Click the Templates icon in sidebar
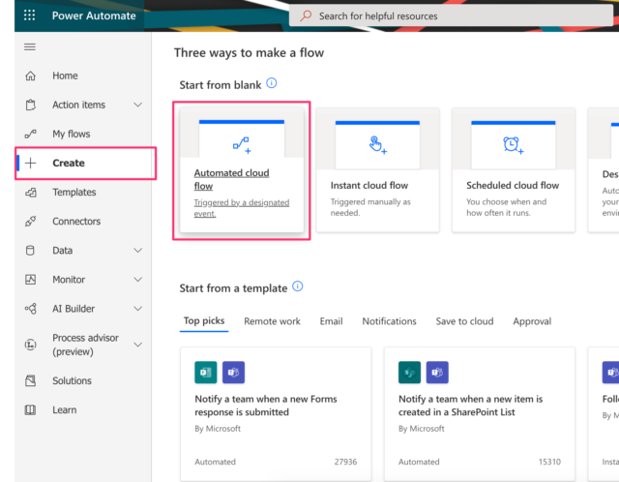The width and height of the screenshot is (619, 482). tap(30, 193)
